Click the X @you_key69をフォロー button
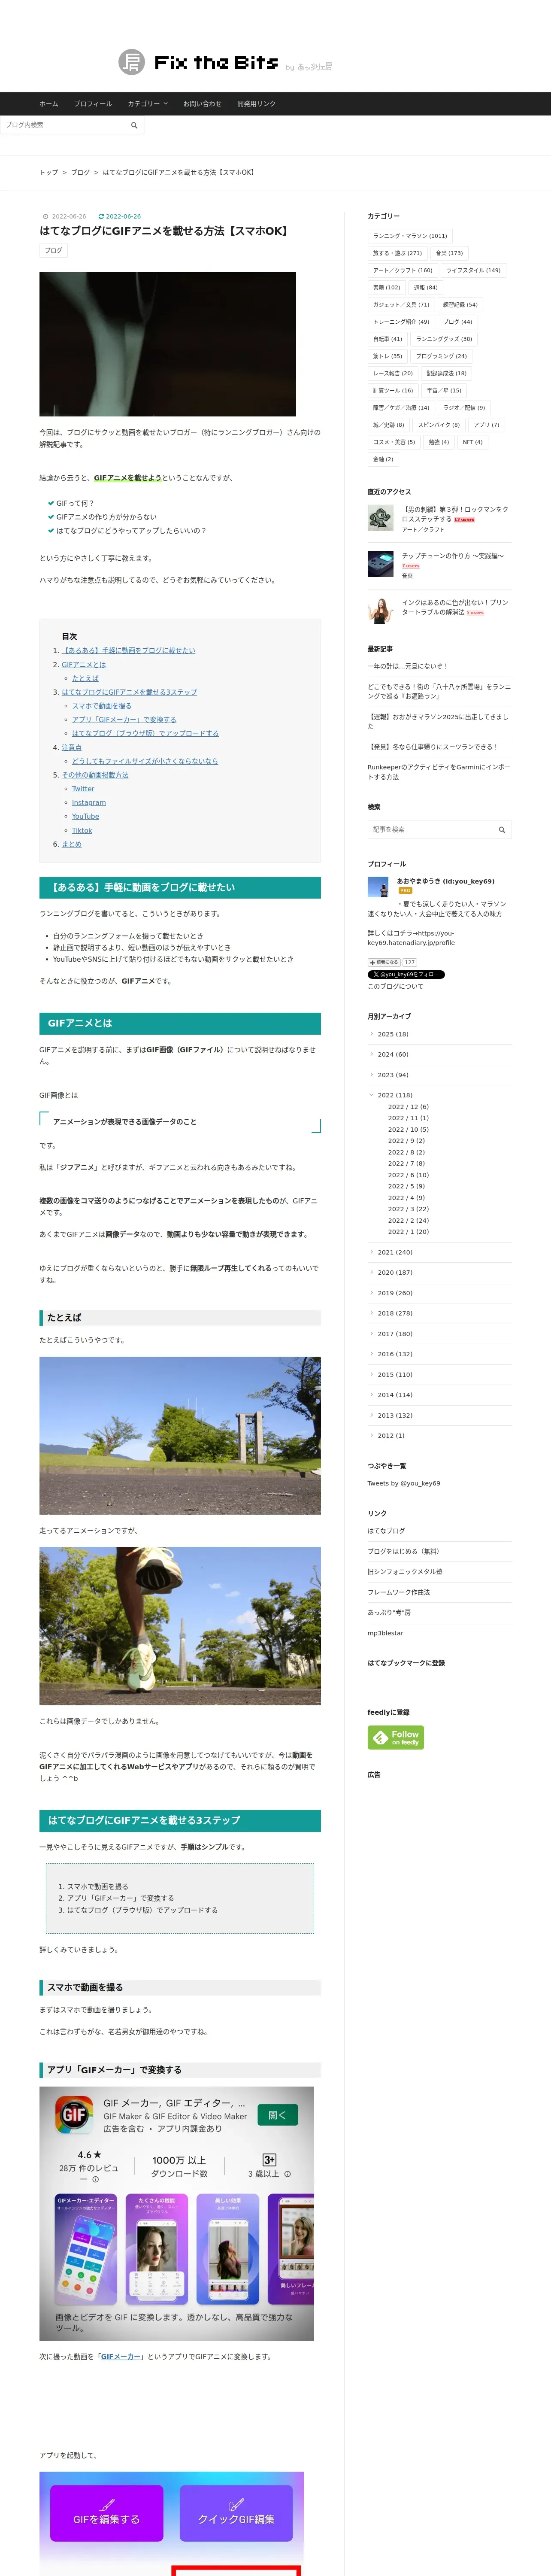 (406, 974)
